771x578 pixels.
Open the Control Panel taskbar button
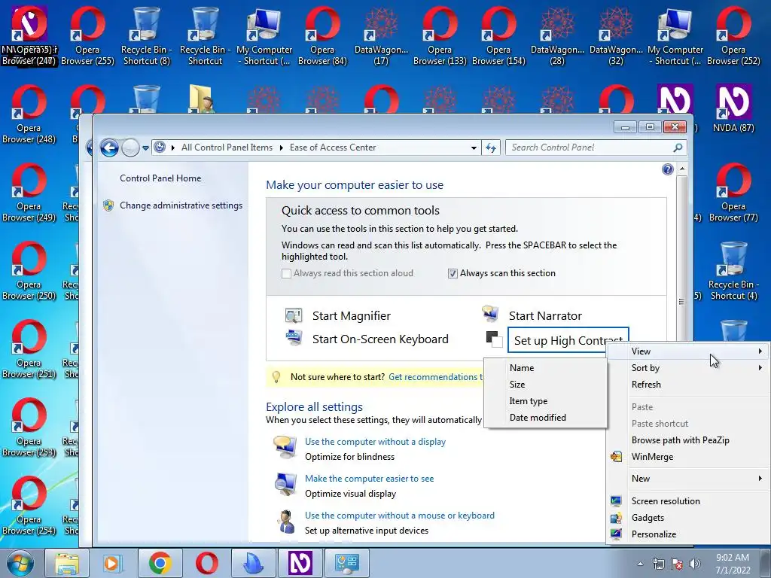coord(347,563)
